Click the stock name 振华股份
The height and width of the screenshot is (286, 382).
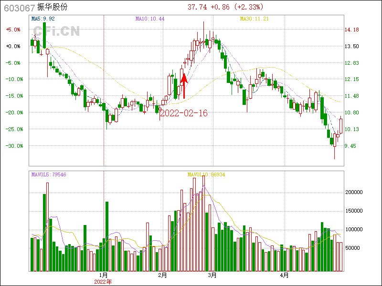point(53,7)
